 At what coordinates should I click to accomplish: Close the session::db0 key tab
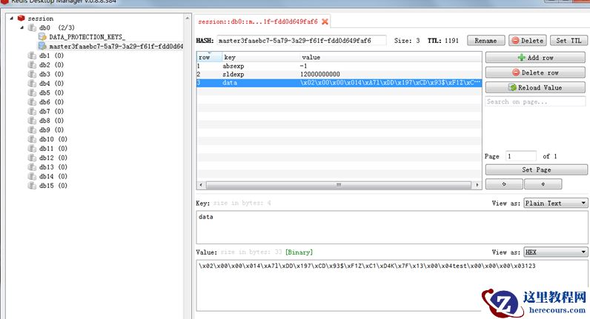point(325,21)
